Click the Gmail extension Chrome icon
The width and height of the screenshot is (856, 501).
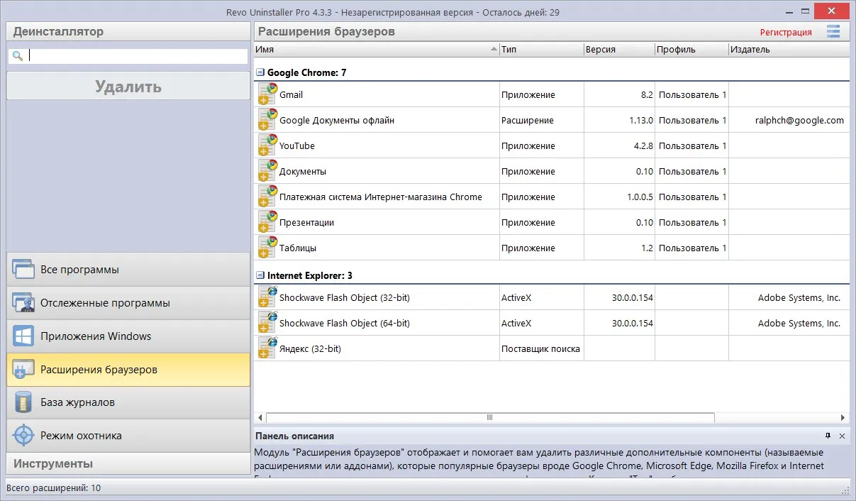pos(267,94)
